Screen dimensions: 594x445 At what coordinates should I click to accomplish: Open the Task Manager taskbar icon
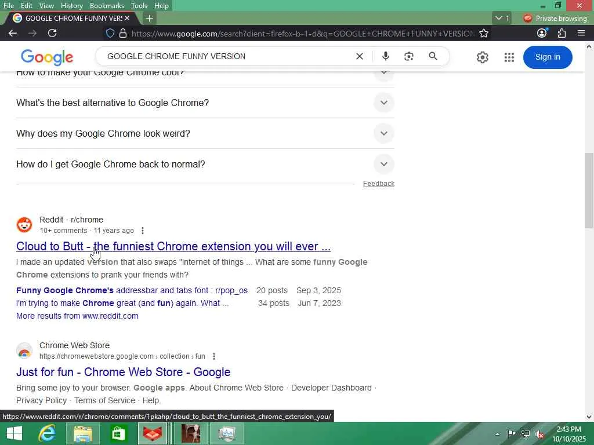(226, 433)
